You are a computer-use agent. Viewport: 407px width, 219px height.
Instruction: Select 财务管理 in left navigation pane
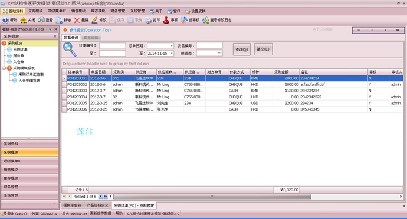click(30, 187)
